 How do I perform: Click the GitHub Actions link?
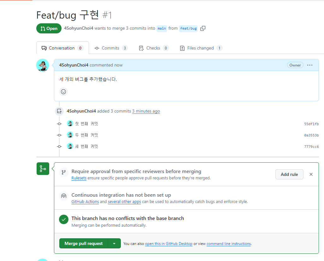(85, 201)
